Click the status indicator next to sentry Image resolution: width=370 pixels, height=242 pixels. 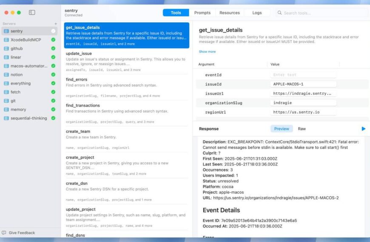point(53,31)
